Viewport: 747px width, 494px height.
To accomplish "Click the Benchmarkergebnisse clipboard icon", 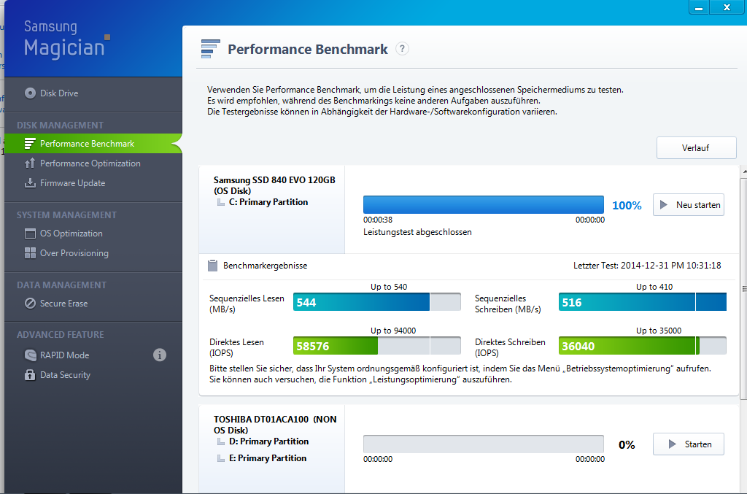I will [212, 266].
